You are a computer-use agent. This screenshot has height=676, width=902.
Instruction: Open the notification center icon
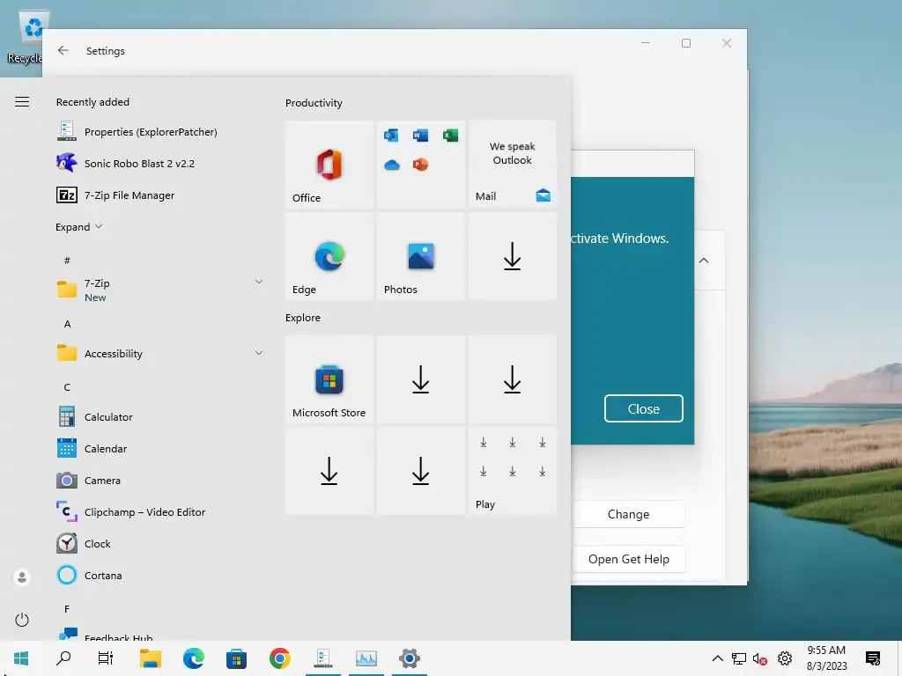873,658
